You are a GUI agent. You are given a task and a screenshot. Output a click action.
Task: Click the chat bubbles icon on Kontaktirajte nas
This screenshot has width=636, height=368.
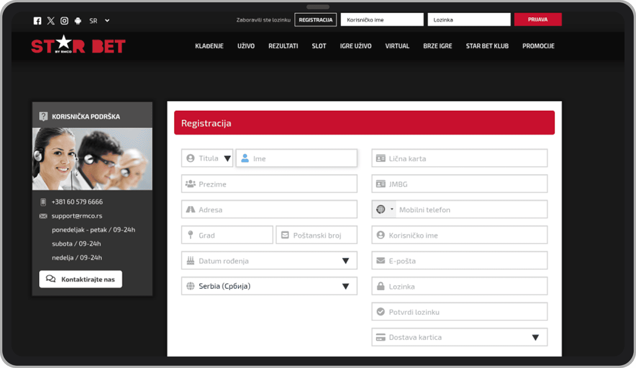[x=51, y=279]
